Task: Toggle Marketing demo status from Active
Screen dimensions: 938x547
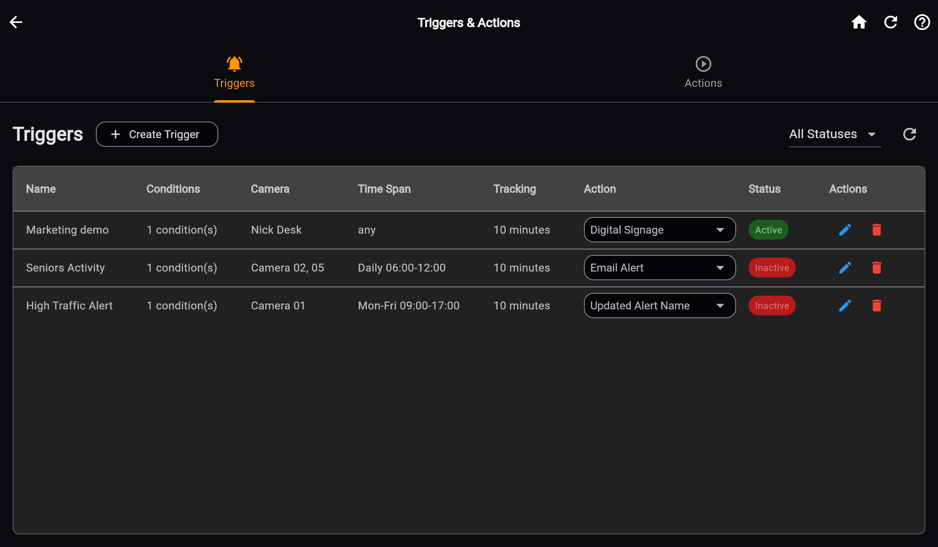Action: (768, 229)
